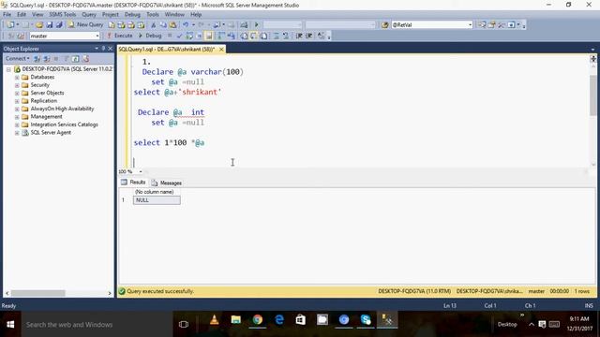Open the Edit menu
The height and width of the screenshot is (337, 600).
point(22,15)
